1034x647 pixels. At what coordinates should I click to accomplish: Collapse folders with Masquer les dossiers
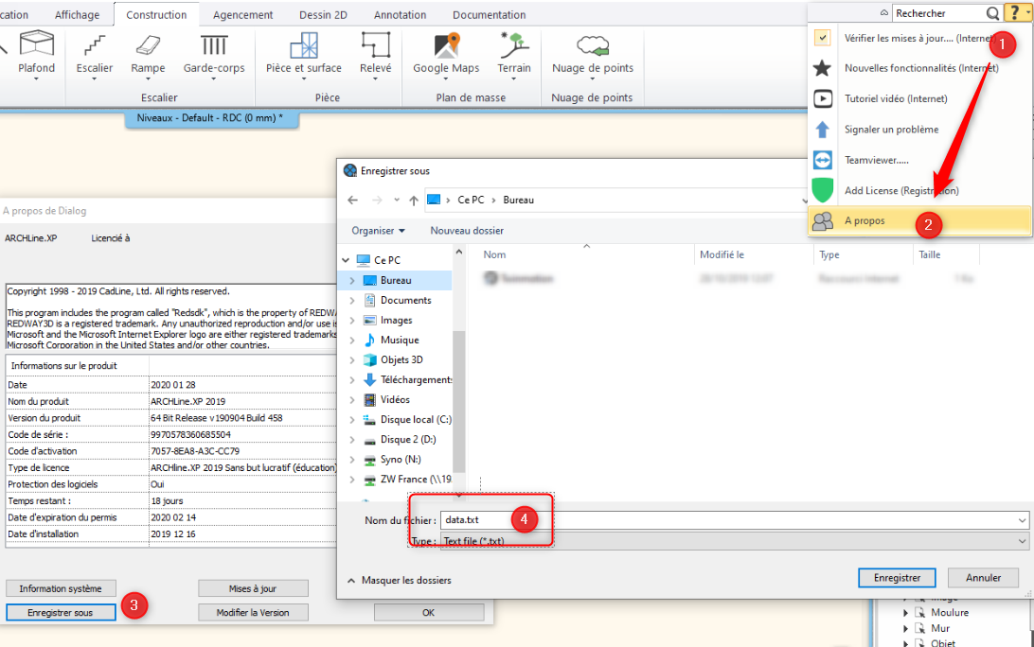(x=400, y=581)
